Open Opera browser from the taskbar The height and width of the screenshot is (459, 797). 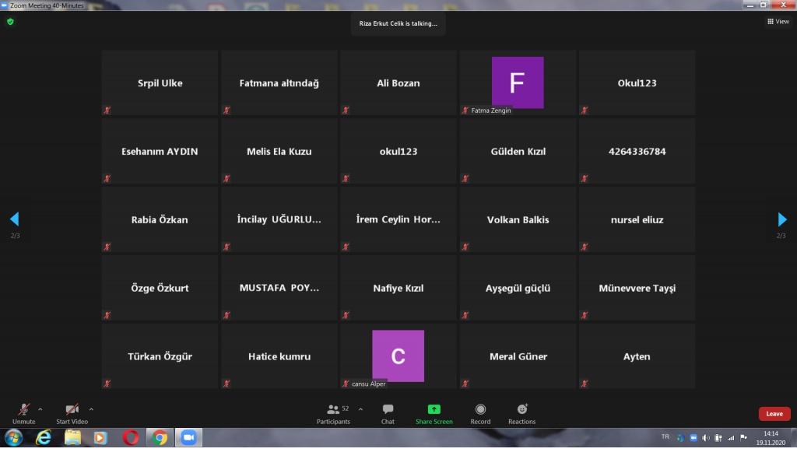coord(131,438)
